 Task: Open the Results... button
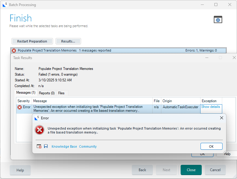pos(68,41)
